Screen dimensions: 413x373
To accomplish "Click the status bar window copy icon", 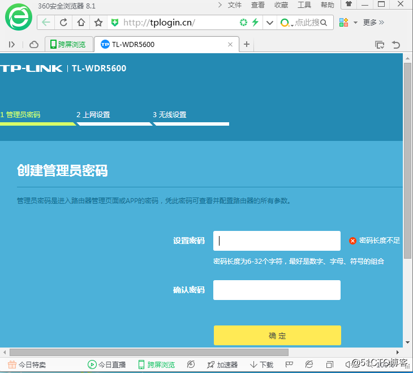I will [329, 365].
